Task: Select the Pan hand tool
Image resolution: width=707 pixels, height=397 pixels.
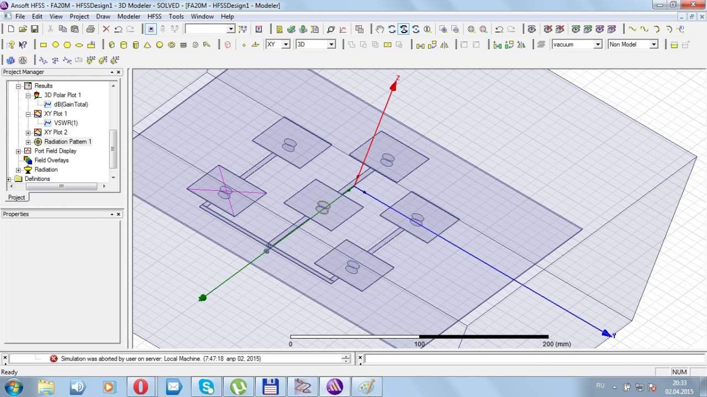Action: 380,29
